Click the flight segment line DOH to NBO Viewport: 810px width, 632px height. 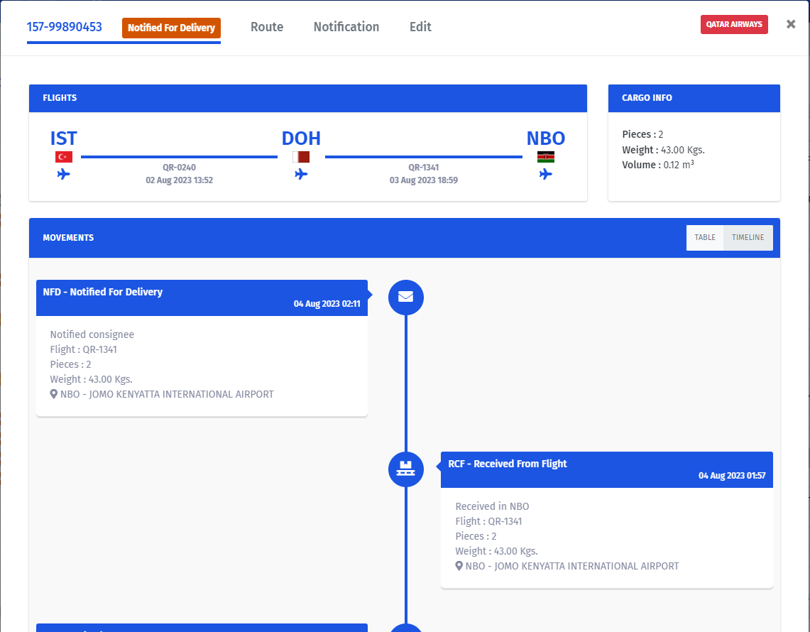point(424,156)
